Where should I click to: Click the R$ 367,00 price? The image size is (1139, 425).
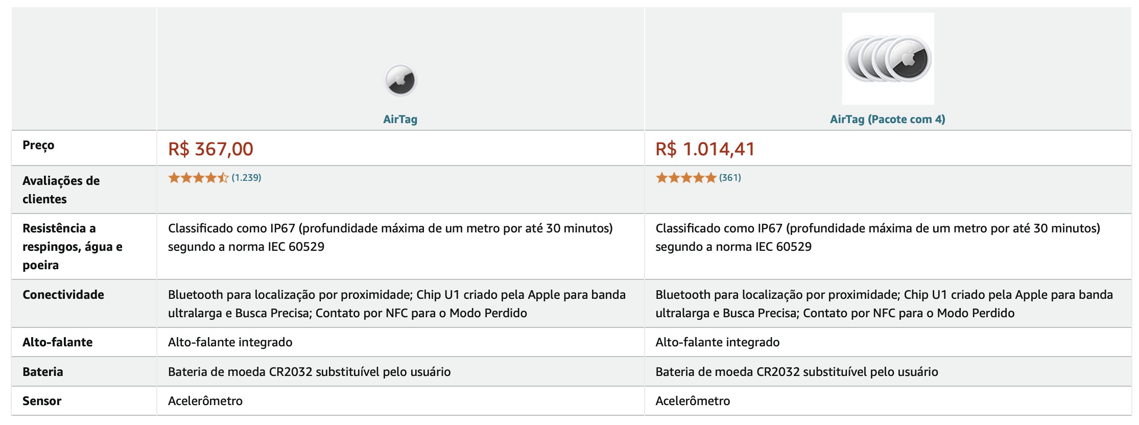pos(210,149)
